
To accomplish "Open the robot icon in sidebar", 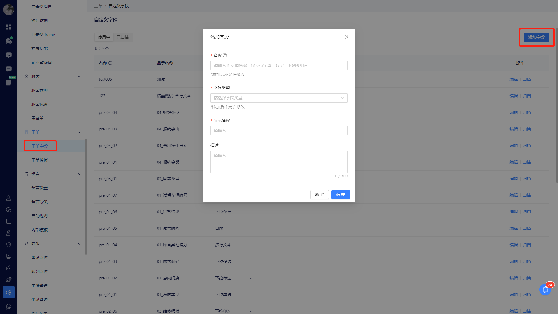I will tap(9, 268).
